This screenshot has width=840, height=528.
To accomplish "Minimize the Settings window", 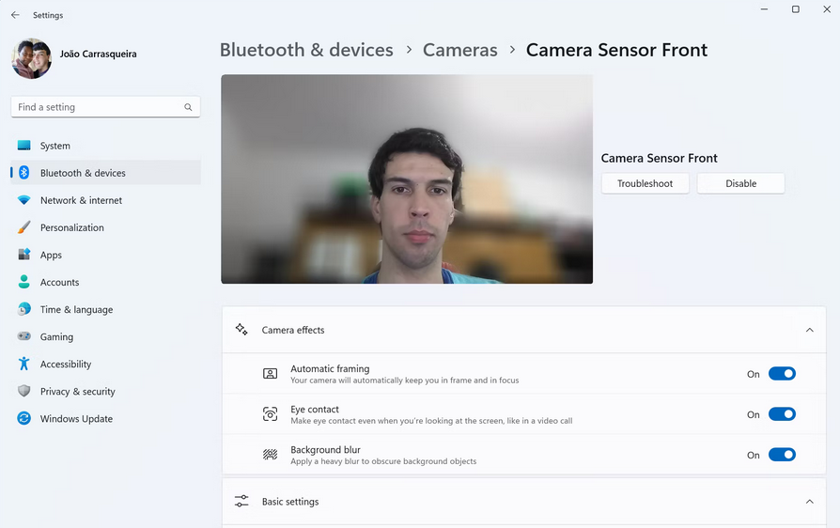I will [765, 9].
